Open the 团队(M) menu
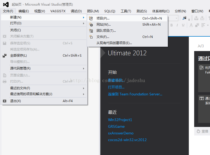The width and height of the screenshot is (210, 155). coord(93,11)
